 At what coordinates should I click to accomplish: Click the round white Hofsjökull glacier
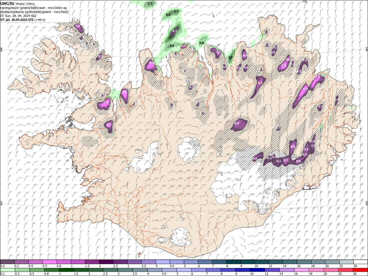point(189,149)
